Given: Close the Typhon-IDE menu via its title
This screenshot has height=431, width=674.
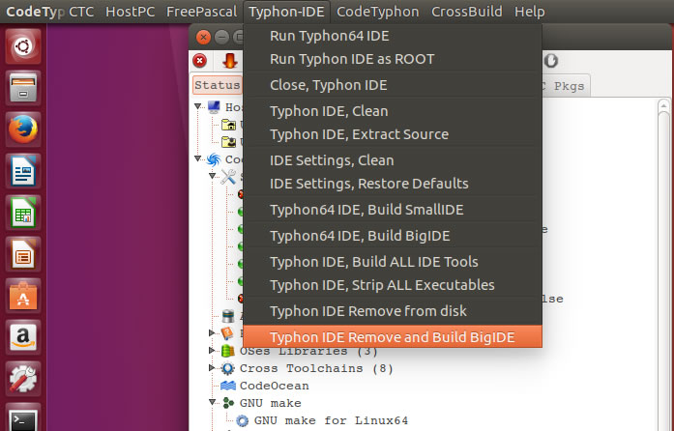Looking at the screenshot, I should tap(286, 12).
